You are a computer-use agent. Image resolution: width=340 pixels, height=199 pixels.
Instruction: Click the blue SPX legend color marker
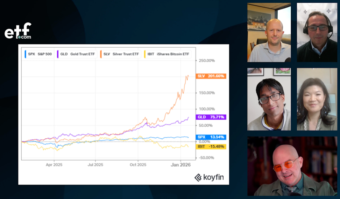click(25, 54)
